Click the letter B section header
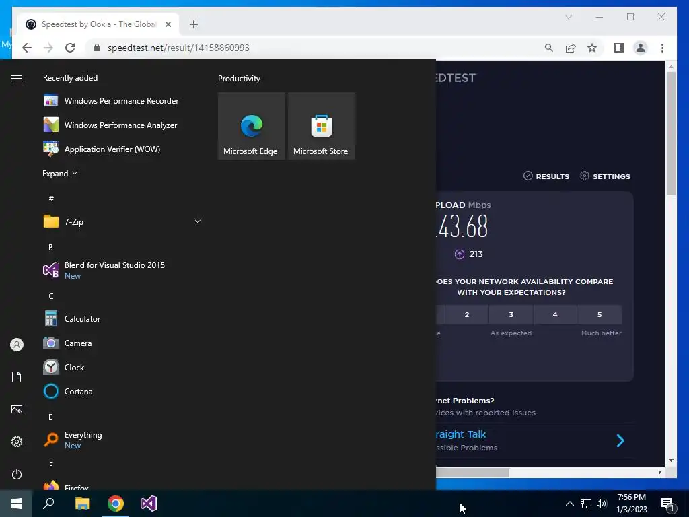The image size is (689, 517). pyautogui.click(x=50, y=248)
